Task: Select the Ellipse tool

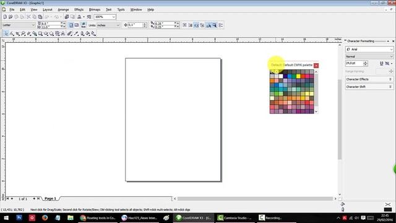Action: (x=46, y=33)
